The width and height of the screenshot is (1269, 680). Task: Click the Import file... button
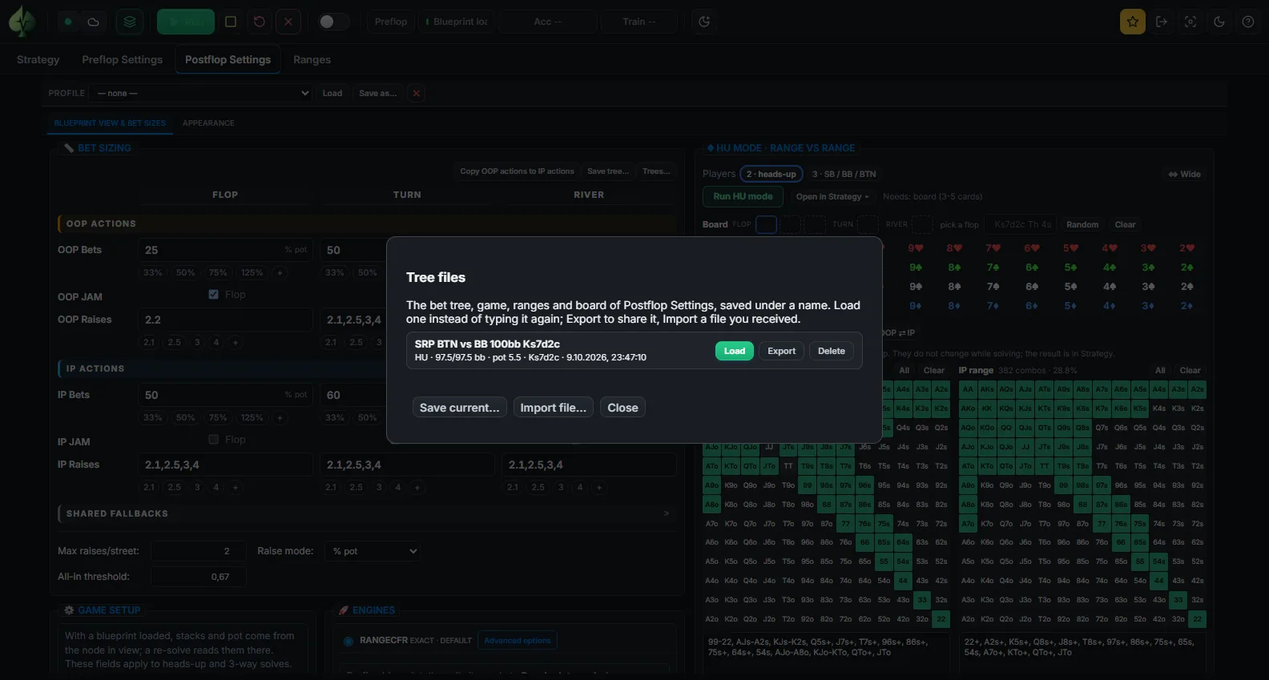[554, 408]
